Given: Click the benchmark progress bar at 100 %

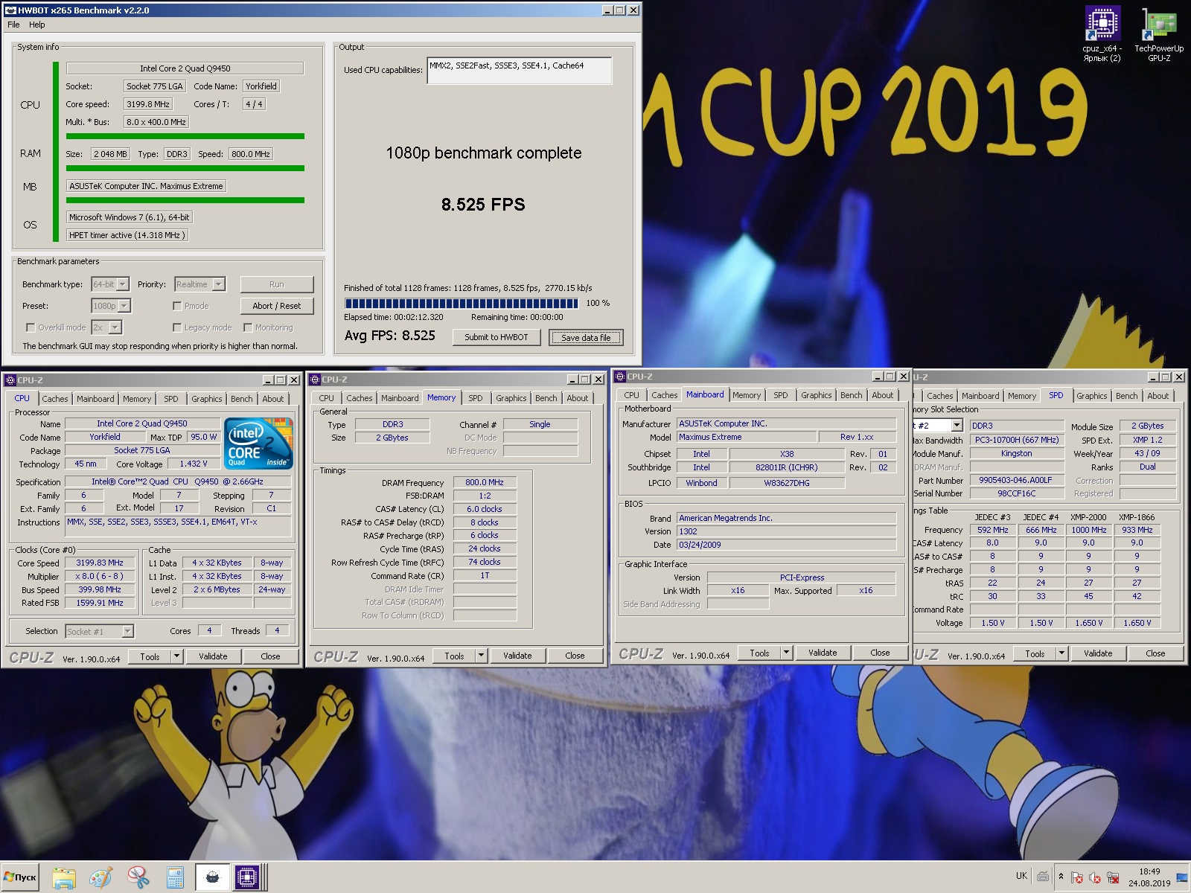Looking at the screenshot, I should click(462, 303).
